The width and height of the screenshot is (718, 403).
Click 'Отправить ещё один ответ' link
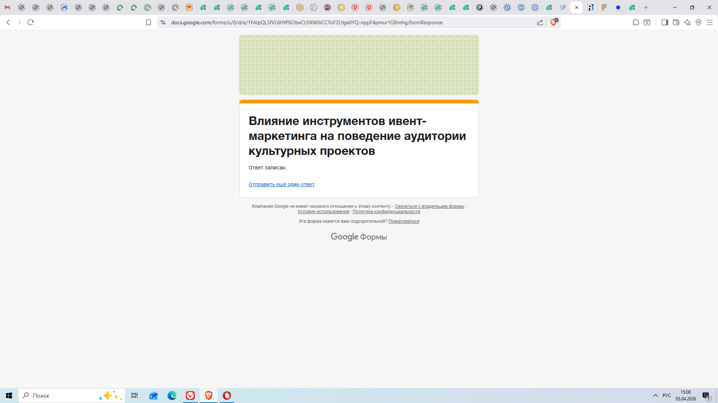click(281, 184)
